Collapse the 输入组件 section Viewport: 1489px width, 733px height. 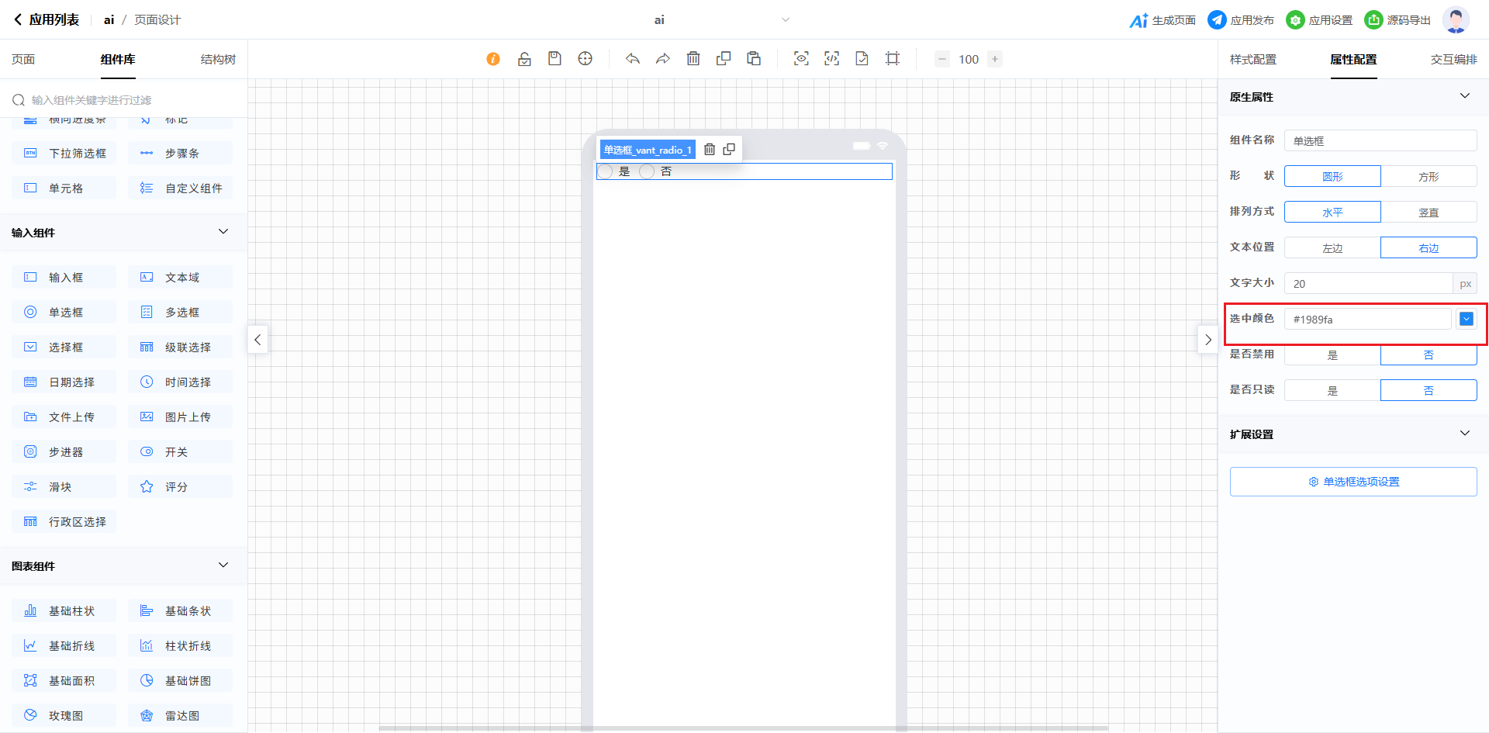pyautogui.click(x=223, y=232)
